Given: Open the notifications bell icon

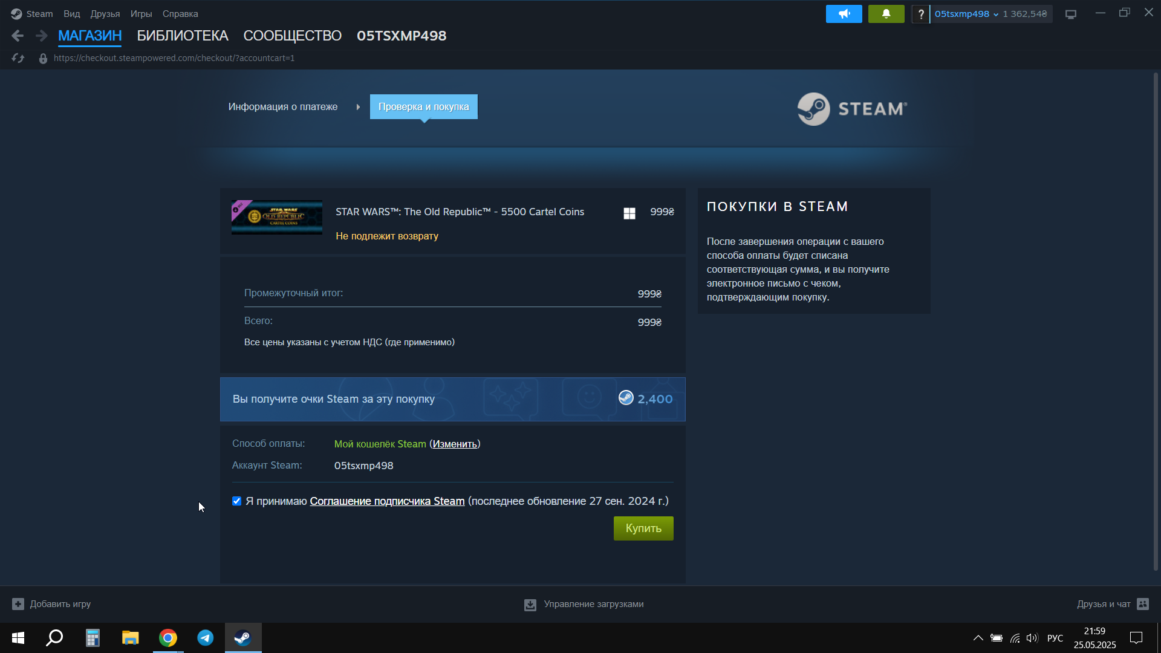Looking at the screenshot, I should 886,14.
